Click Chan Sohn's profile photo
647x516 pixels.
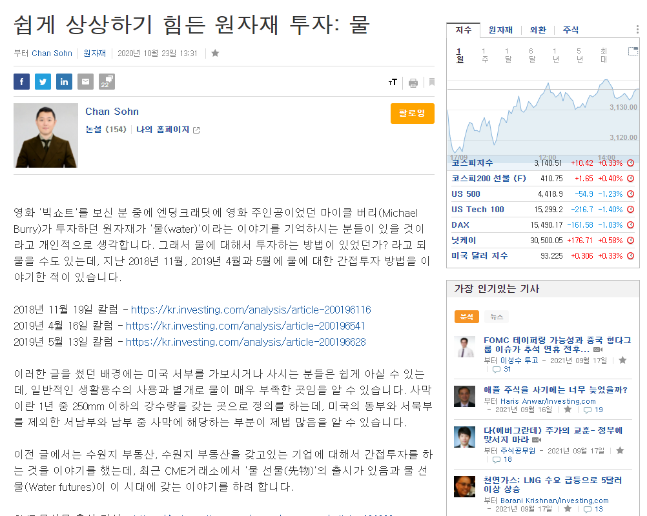[x=45, y=135]
